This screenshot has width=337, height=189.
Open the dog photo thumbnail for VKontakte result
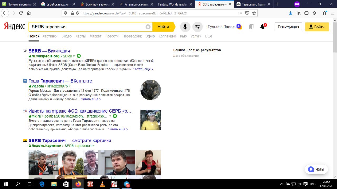click(x=151, y=90)
